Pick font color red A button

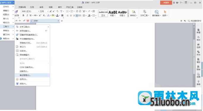(x=57, y=15)
